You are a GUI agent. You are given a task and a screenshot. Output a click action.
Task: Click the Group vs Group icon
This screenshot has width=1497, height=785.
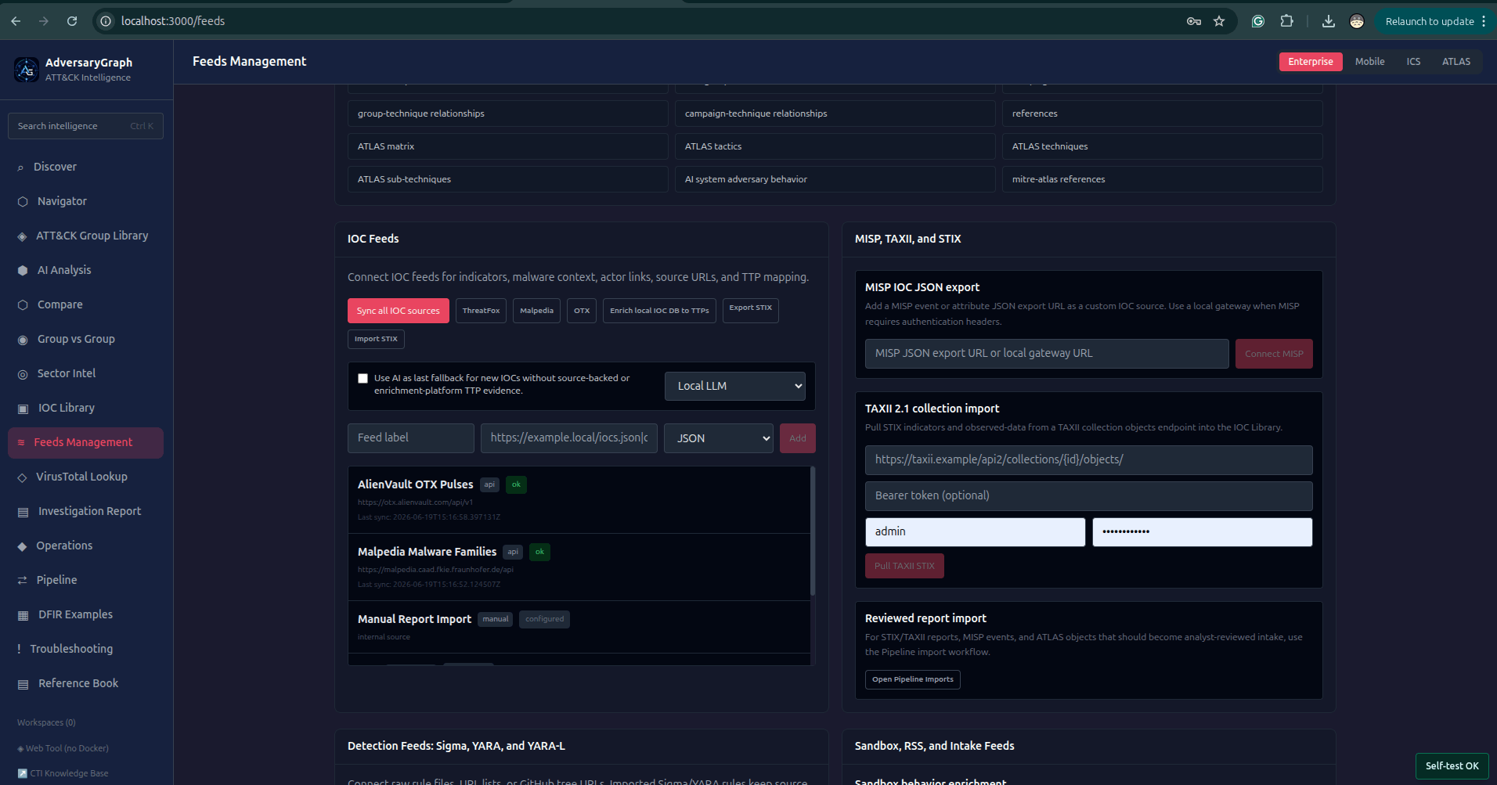(23, 340)
